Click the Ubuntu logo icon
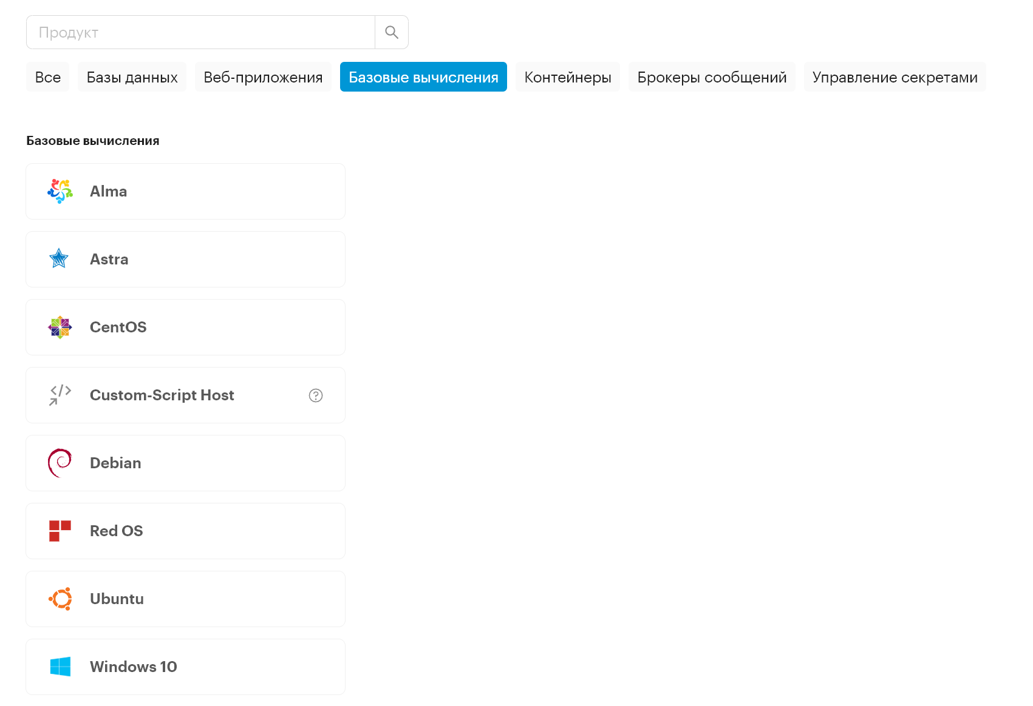The width and height of the screenshot is (1033, 706). pos(60,599)
